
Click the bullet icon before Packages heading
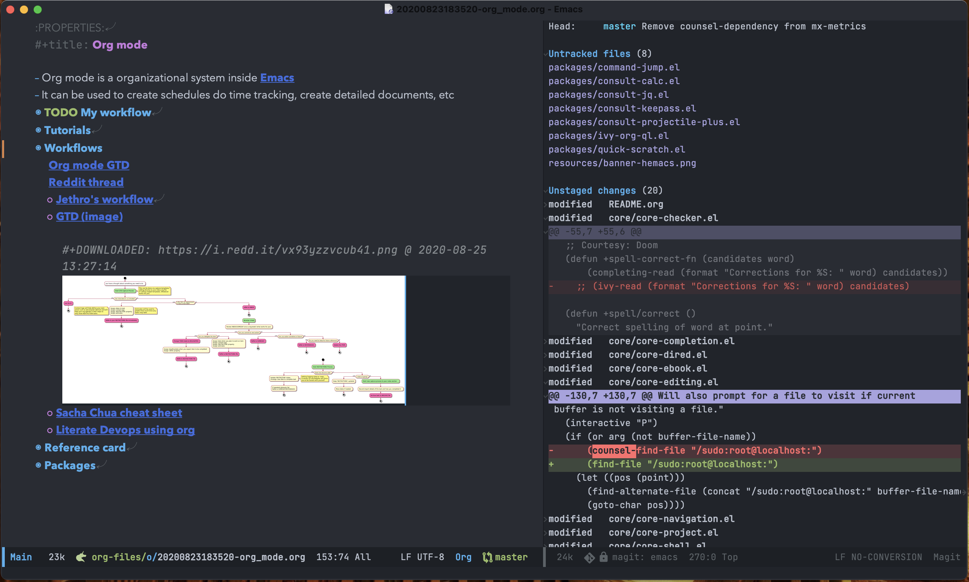pos(38,465)
